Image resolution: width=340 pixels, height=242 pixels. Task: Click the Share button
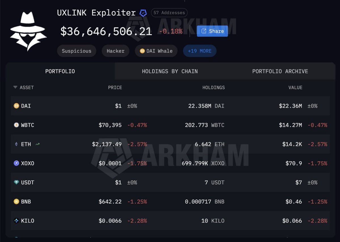click(x=212, y=31)
